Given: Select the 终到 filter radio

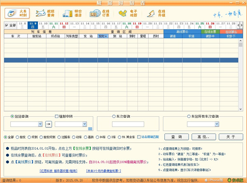Looking at the screenshot, I should (x=29, y=137).
